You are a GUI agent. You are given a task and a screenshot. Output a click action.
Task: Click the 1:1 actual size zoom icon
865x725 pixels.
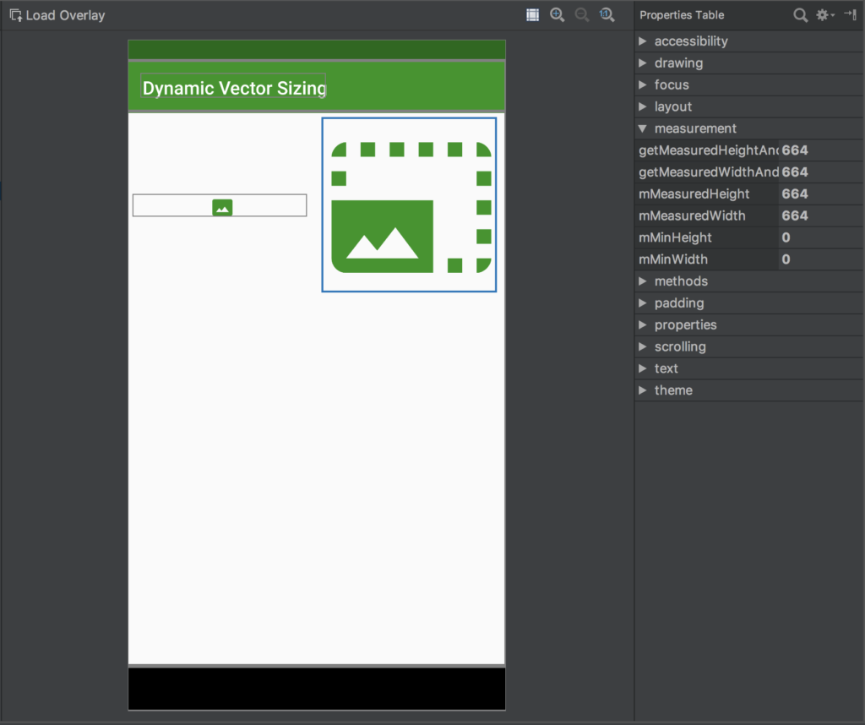click(607, 14)
